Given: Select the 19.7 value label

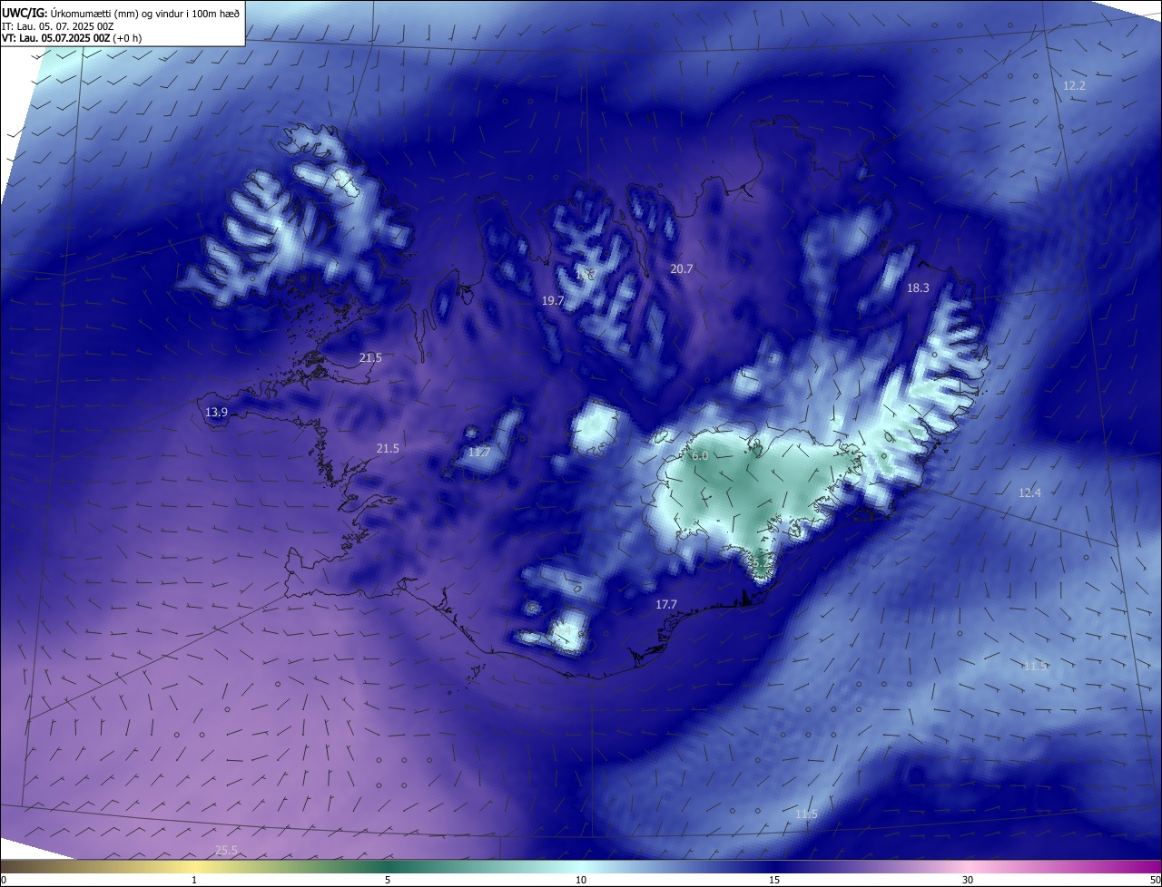Looking at the screenshot, I should tap(553, 300).
